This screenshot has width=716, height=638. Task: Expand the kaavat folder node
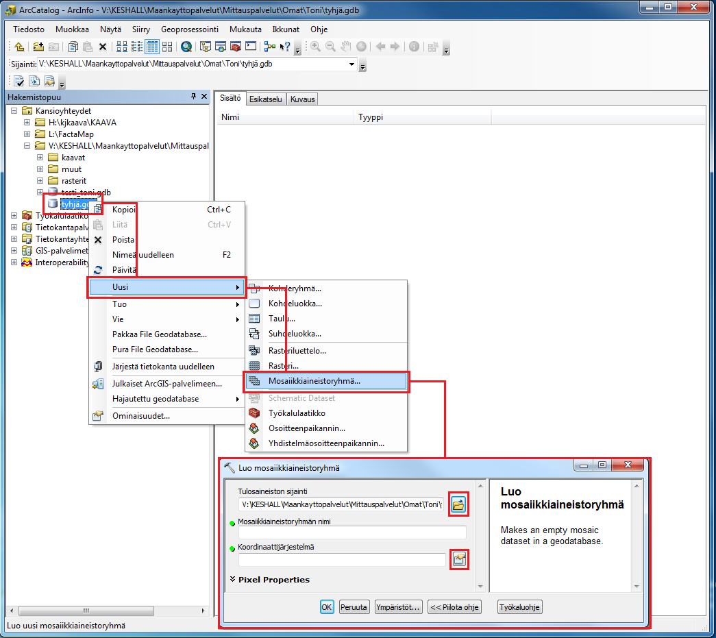click(40, 157)
